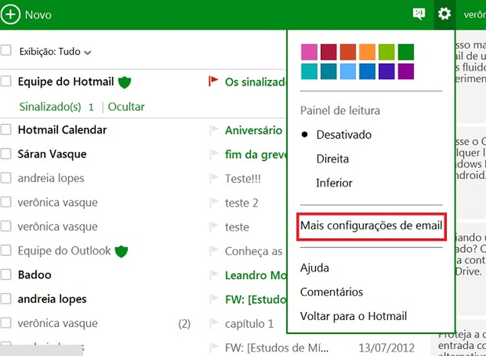The image size is (486, 356).
Task: Open the Settings gear menu
Action: pyautogui.click(x=444, y=14)
